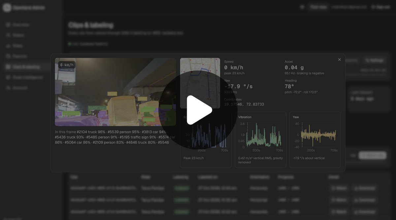Click the Yaw chart plot

318,135
